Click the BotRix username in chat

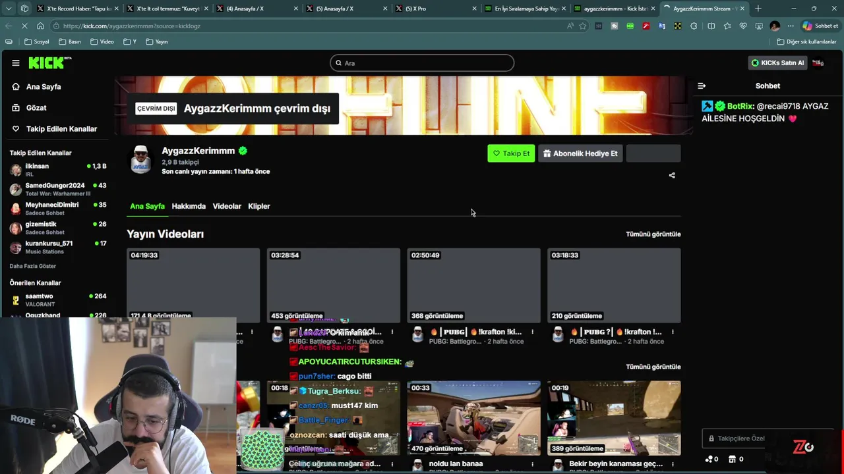point(740,106)
